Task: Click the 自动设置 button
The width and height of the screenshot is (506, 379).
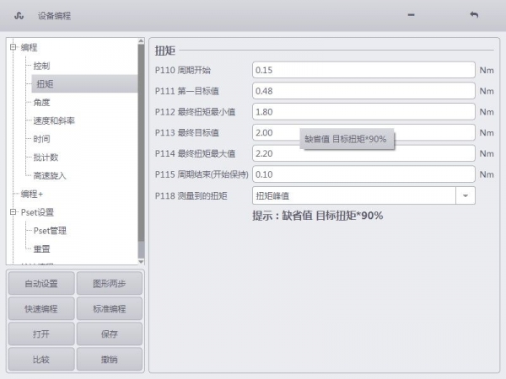Action: coord(40,284)
